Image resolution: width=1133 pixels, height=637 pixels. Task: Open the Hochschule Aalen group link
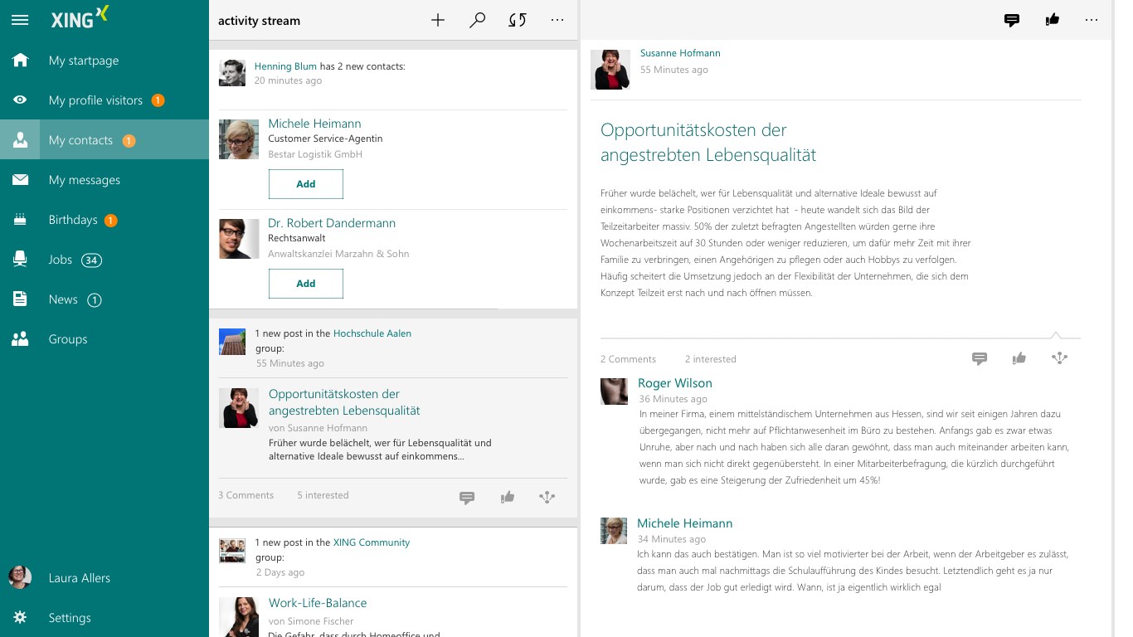(372, 333)
